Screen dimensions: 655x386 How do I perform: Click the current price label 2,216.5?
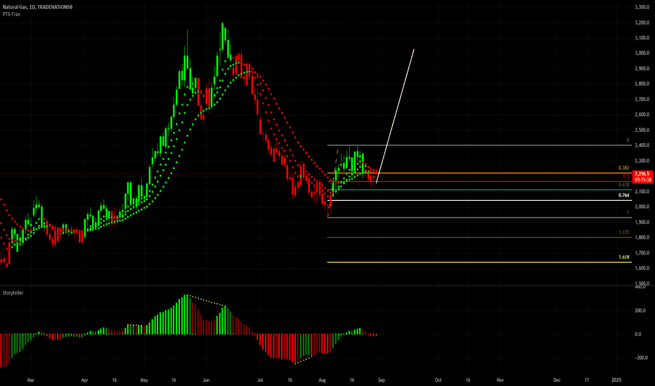pyautogui.click(x=642, y=173)
